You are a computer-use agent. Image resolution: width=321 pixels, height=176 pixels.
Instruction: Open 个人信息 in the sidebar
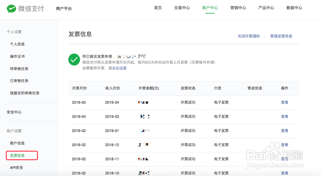17,44
